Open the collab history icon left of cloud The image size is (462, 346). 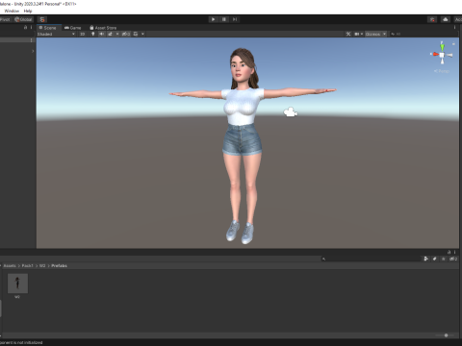coord(432,19)
